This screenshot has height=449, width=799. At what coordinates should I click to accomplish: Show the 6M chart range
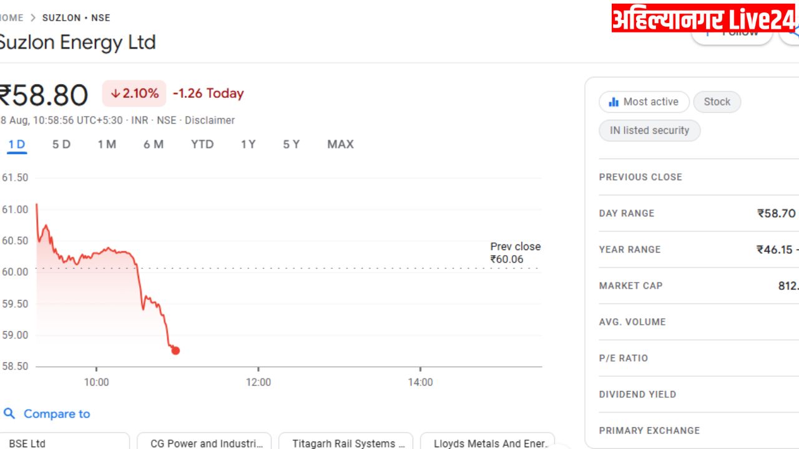(x=154, y=145)
